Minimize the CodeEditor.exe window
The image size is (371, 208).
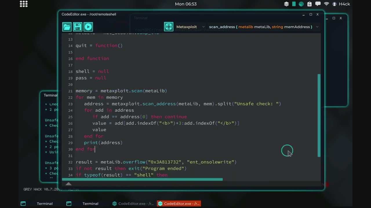pos(303,14)
